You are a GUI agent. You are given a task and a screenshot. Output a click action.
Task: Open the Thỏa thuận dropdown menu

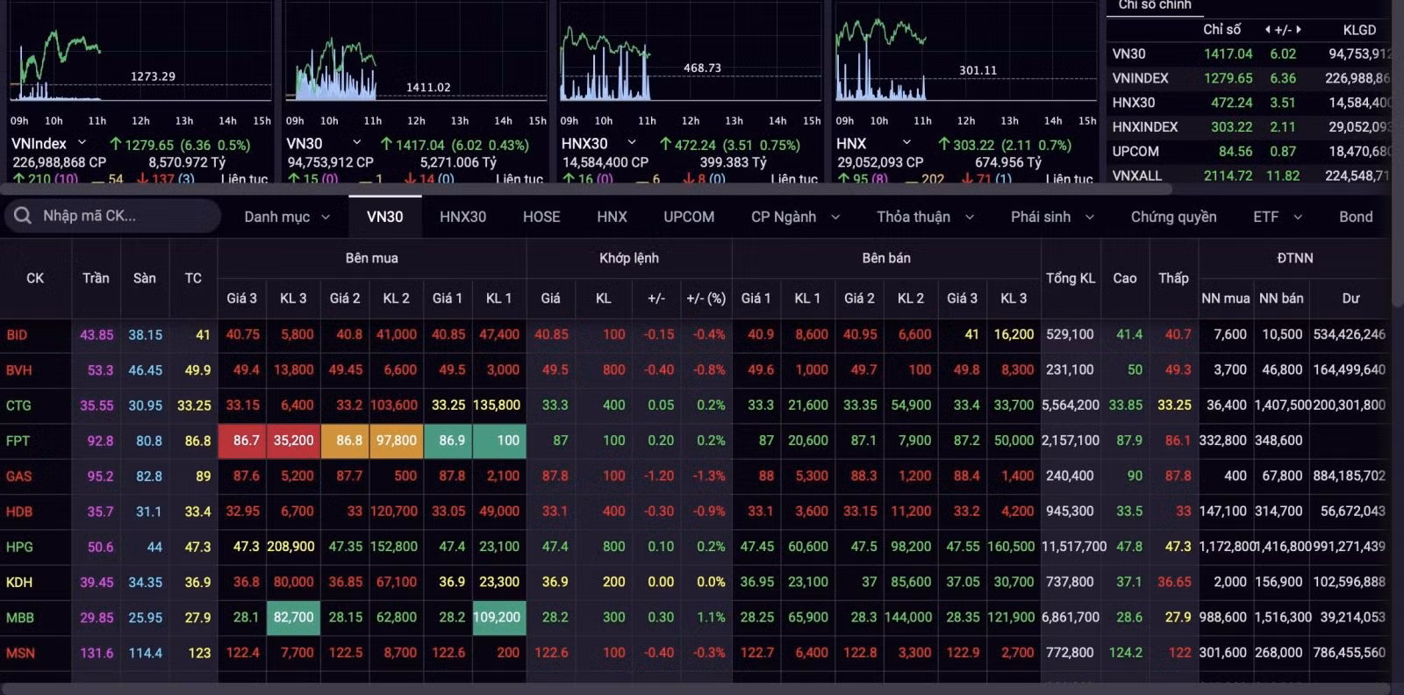[x=926, y=217]
